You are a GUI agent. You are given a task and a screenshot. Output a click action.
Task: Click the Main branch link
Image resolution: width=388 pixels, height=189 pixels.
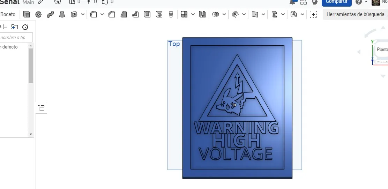(x=28, y=2)
